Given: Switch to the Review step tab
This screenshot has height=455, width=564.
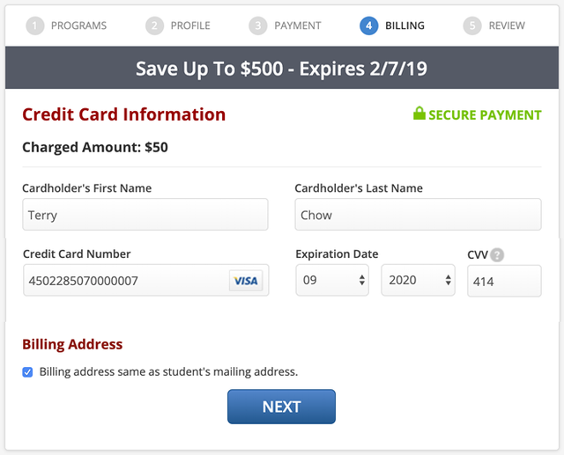Looking at the screenshot, I should coord(507,26).
